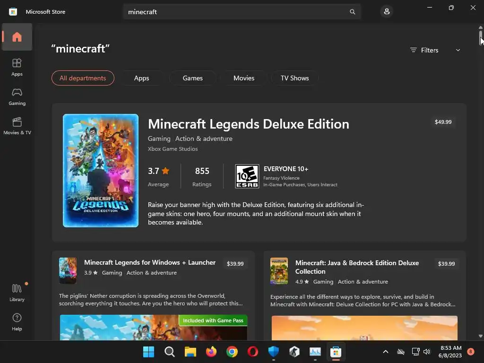The width and height of the screenshot is (484, 363).
Task: Expand the Filters dropdown
Action: [x=435, y=50]
